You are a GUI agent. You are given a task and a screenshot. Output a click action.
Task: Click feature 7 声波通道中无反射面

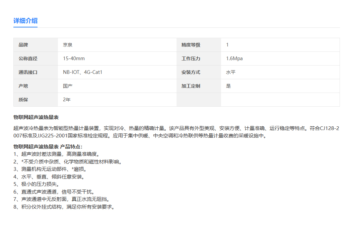pos(62,199)
